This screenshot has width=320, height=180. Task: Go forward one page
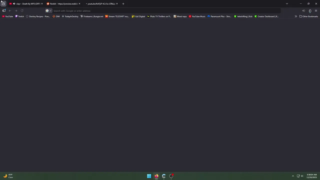pos(16,11)
